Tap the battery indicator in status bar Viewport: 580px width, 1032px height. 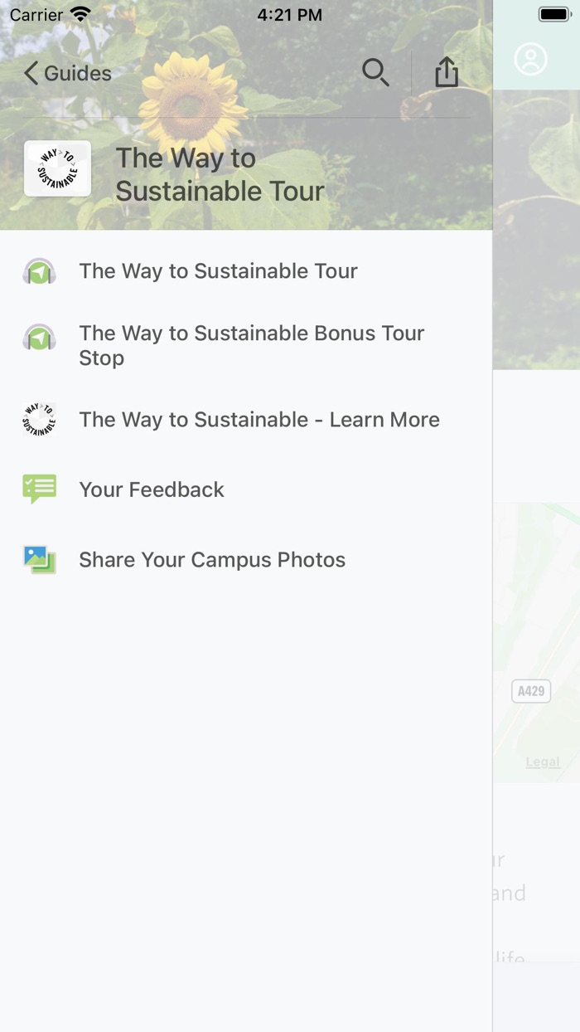coord(552,13)
